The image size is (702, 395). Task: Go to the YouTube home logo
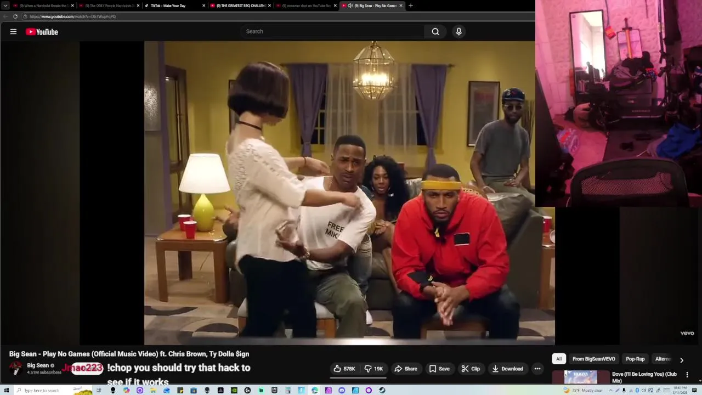(42, 32)
